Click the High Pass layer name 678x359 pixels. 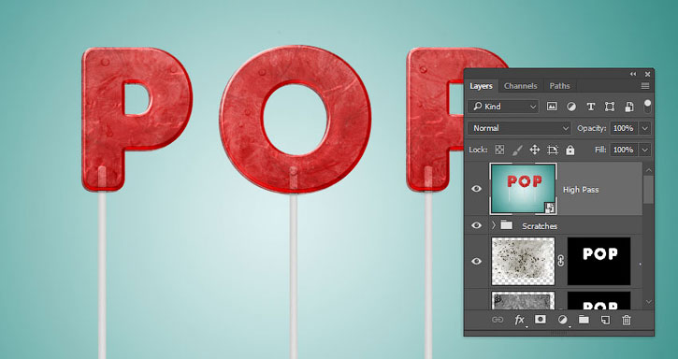pos(581,190)
